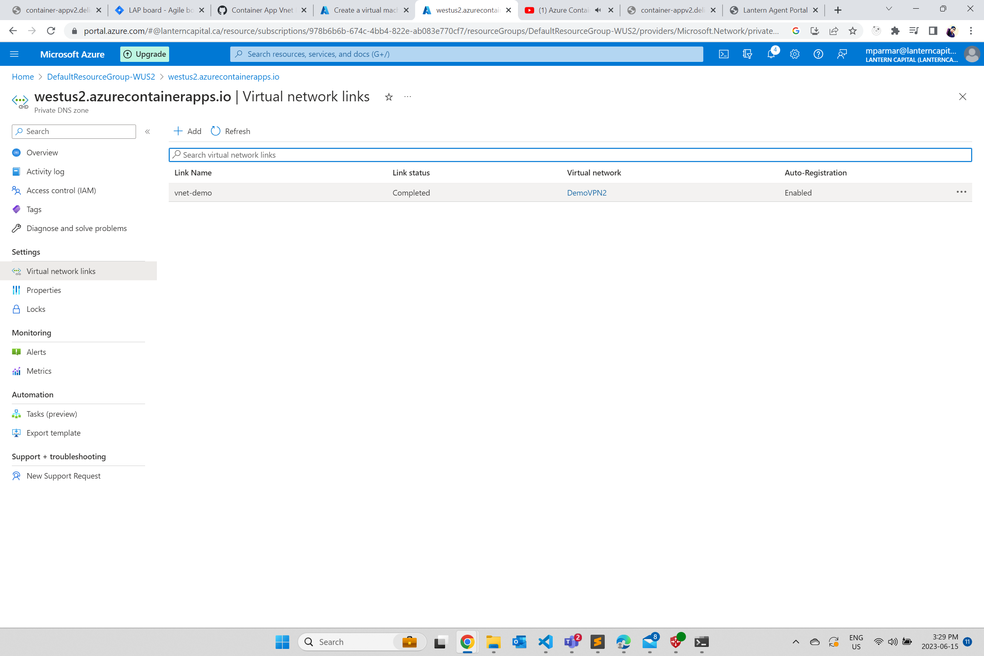
Task: Select Properties under Settings
Action: tap(44, 290)
